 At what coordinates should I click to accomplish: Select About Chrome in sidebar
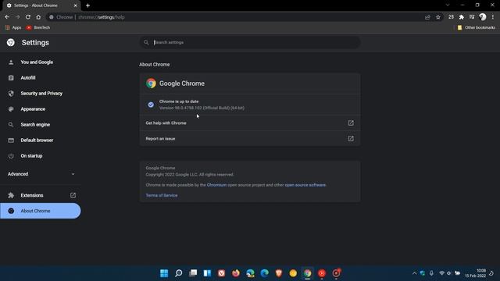[x=41, y=211]
